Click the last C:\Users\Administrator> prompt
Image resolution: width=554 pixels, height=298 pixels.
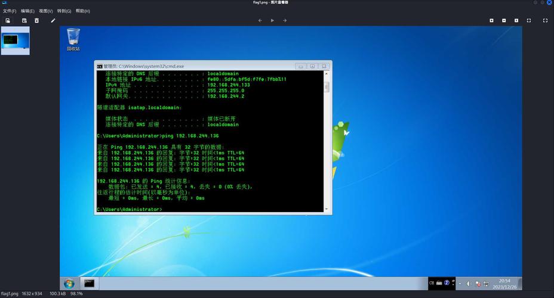pyautogui.click(x=130, y=209)
